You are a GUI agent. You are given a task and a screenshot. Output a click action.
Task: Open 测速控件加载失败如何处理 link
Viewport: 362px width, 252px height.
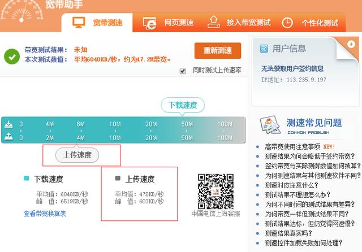pyautogui.click(x=304, y=243)
